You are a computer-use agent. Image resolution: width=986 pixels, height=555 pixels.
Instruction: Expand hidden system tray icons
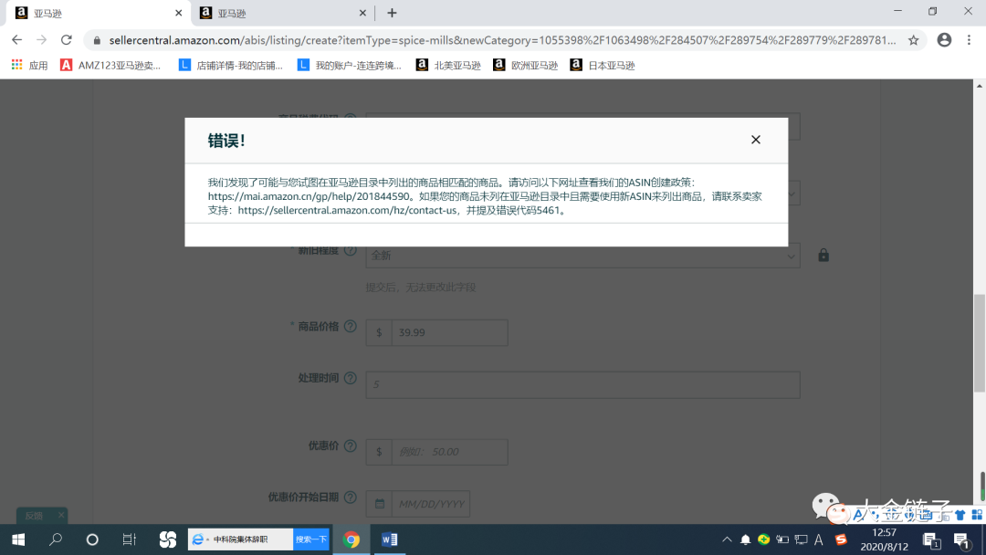[728, 539]
